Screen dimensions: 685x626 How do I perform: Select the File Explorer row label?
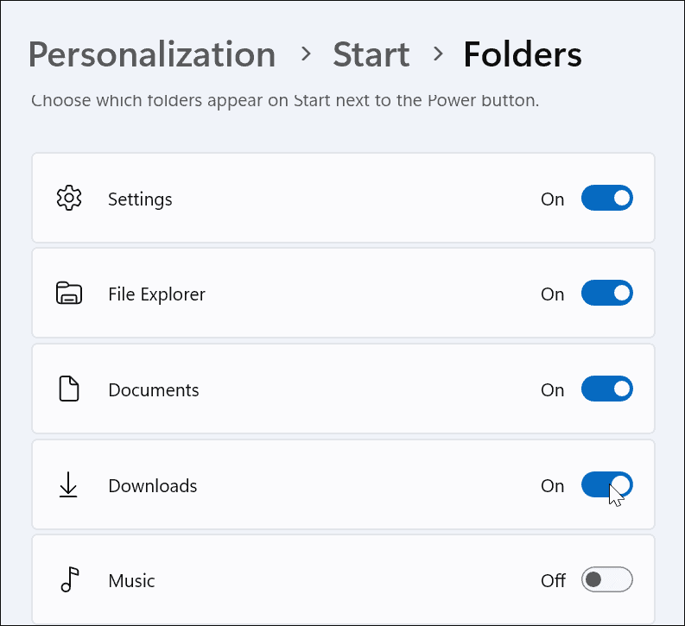(156, 294)
